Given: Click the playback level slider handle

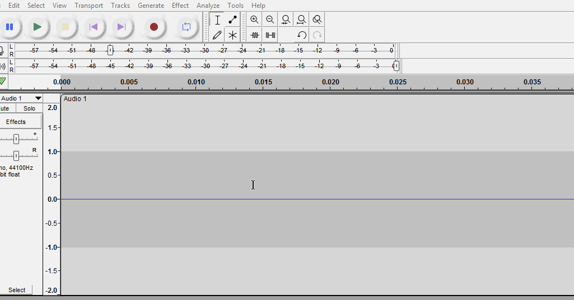Looking at the screenshot, I should (x=396, y=66).
